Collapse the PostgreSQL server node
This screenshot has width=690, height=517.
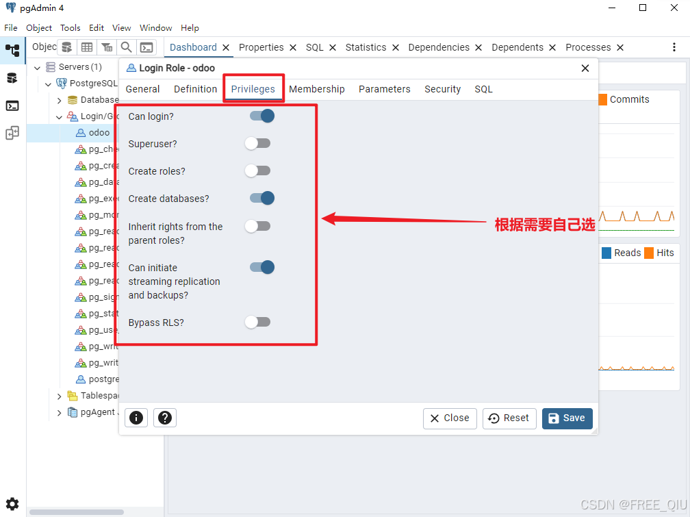click(x=49, y=84)
